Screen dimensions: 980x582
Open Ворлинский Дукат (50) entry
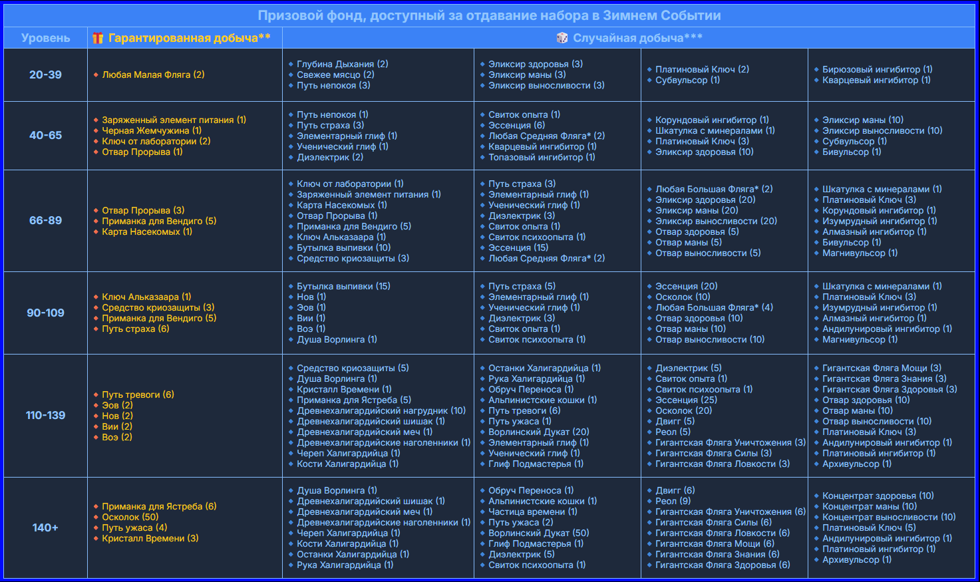[x=538, y=533]
